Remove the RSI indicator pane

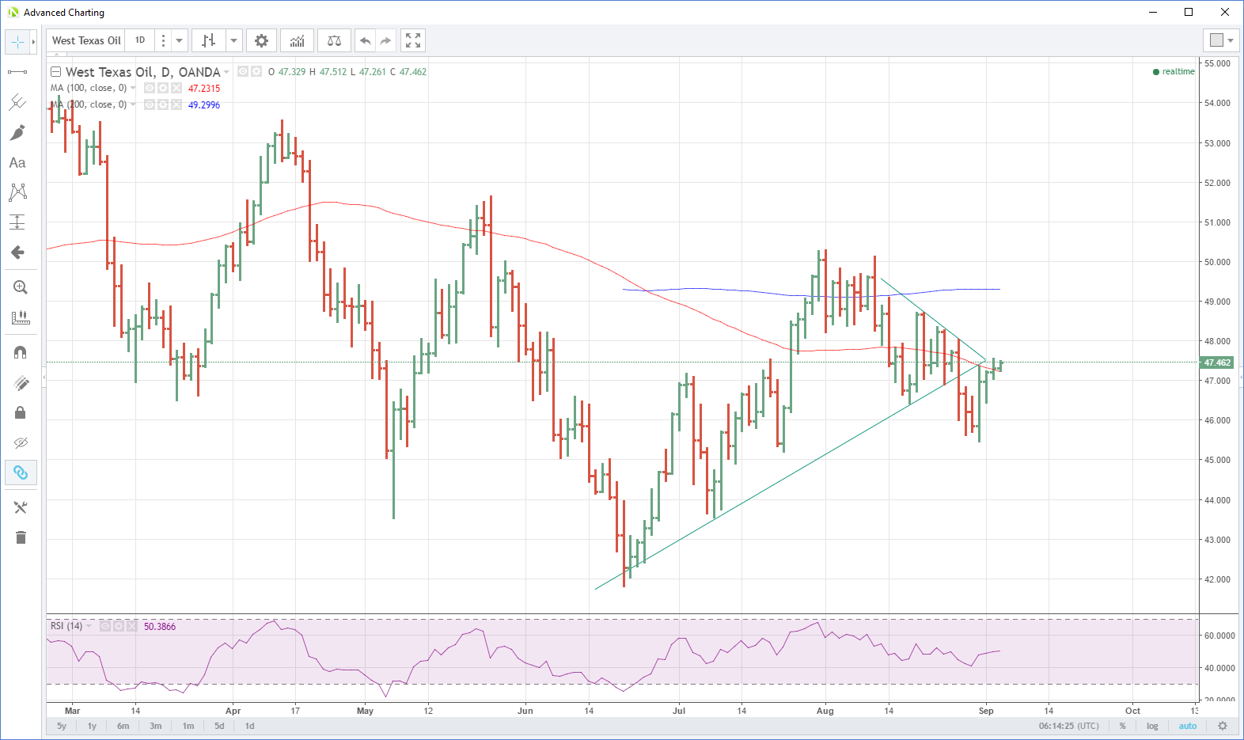[131, 626]
